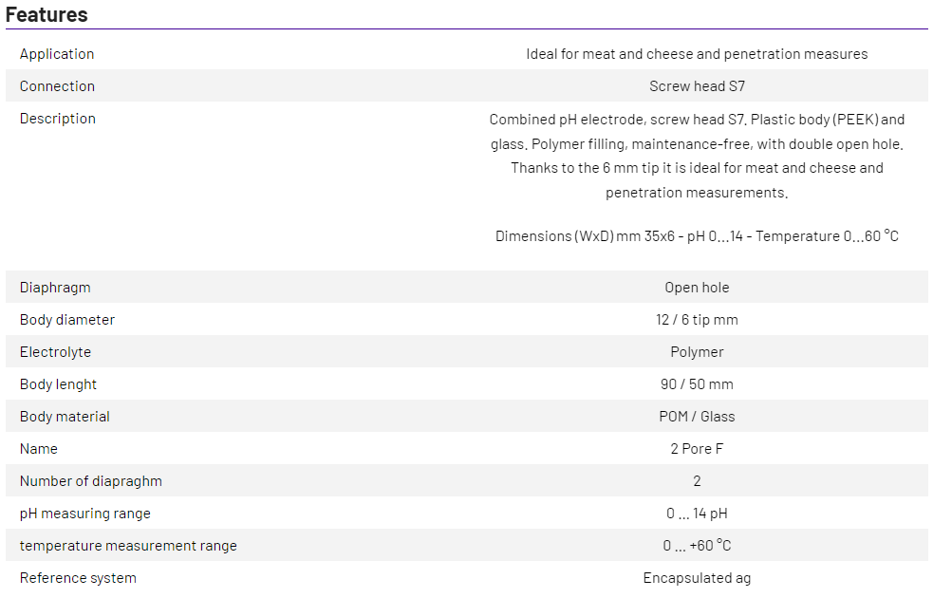Image resolution: width=933 pixels, height=598 pixels.
Task: Select the '0 ... 14 pH' range value
Action: pos(697,514)
